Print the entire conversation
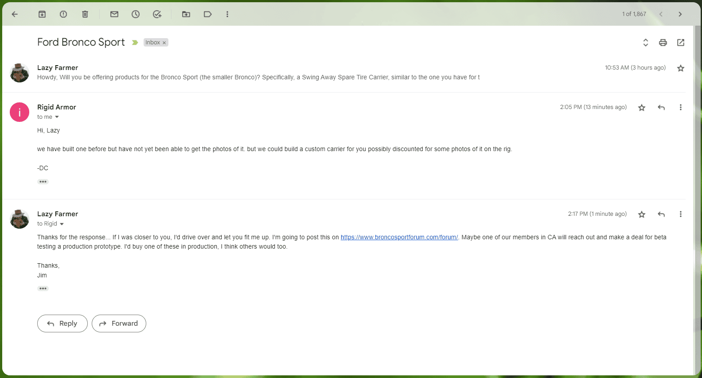Image resolution: width=702 pixels, height=378 pixels. (663, 43)
